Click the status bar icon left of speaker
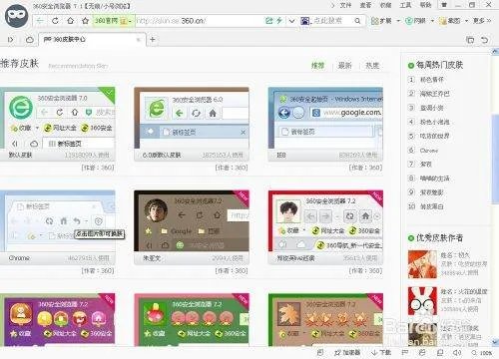Image resolution: width=499 pixels, height=359 pixels. pyautogui.click(x=440, y=353)
